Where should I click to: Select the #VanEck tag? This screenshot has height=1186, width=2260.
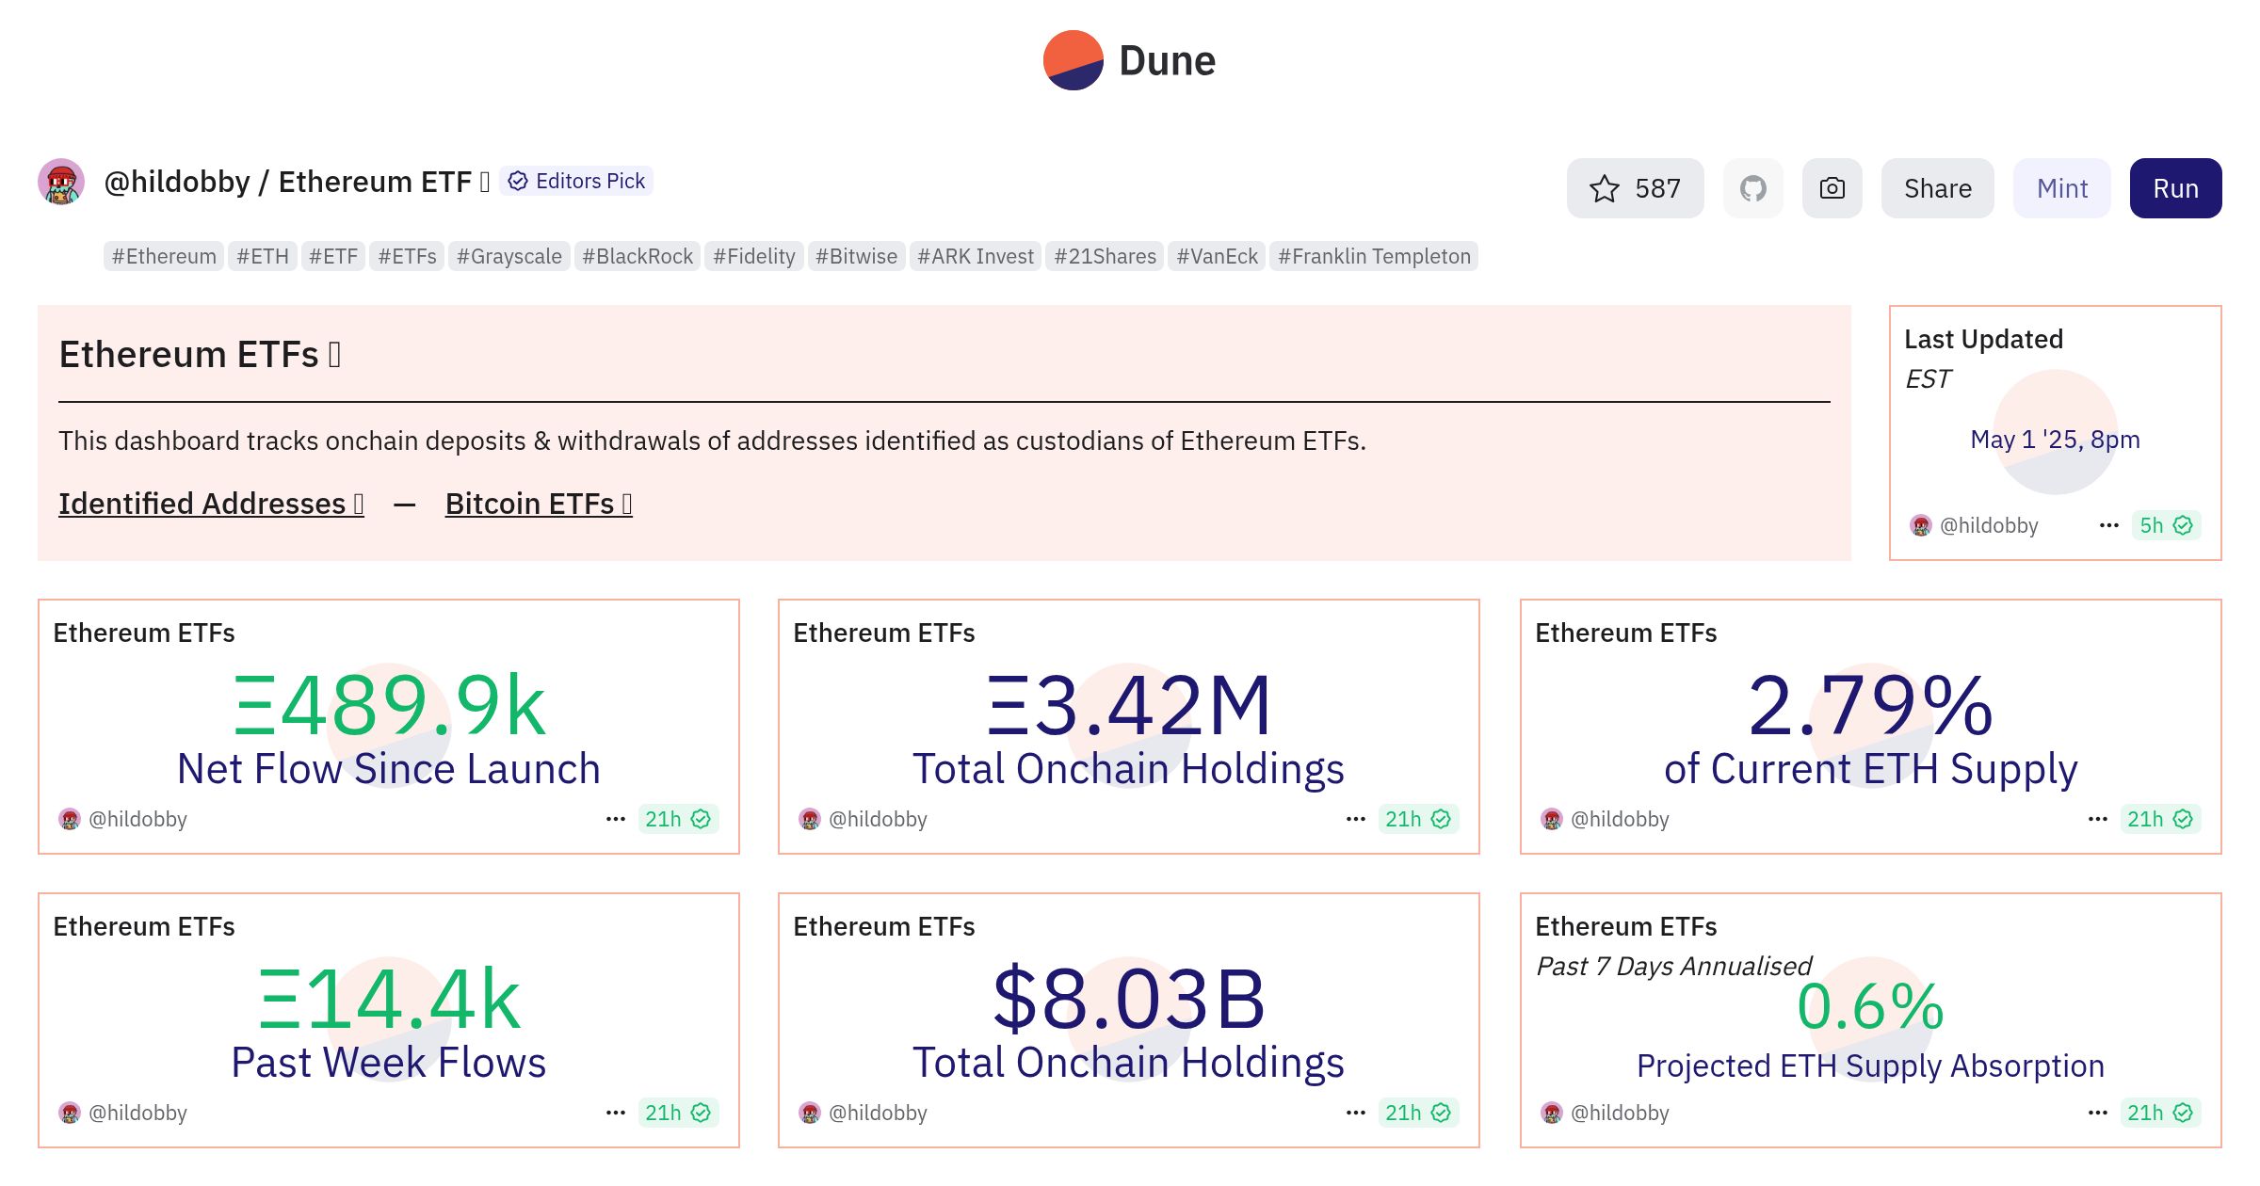tap(1217, 256)
